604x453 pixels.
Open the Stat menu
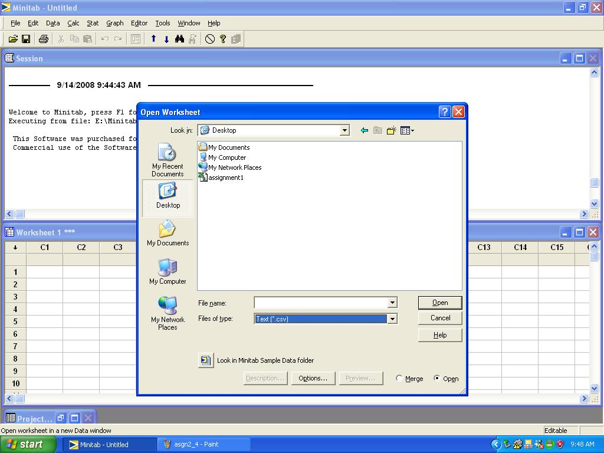(x=93, y=23)
